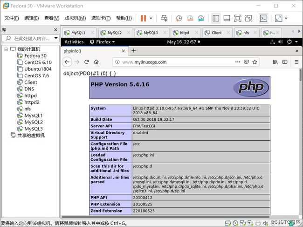Open the 查看(V) menu

[52, 18]
